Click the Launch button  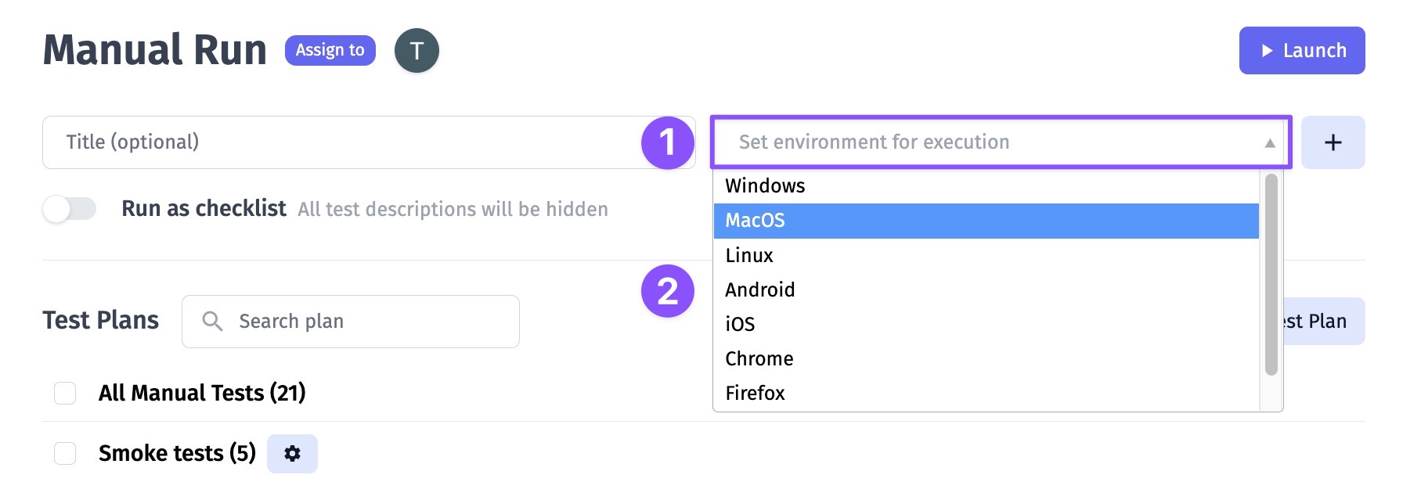1302,51
